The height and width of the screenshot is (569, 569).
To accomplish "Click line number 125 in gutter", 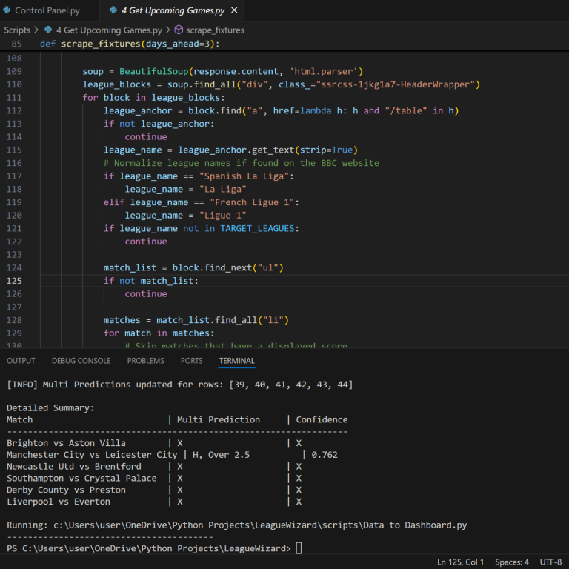I will 14,281.
